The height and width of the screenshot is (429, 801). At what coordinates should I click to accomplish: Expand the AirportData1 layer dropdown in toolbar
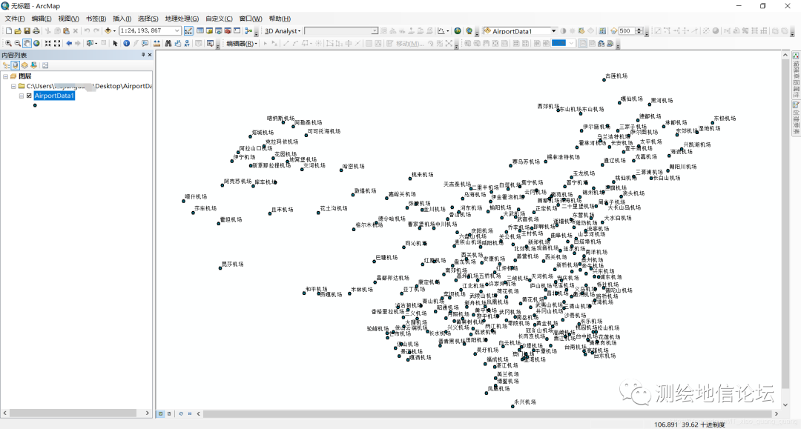[553, 31]
